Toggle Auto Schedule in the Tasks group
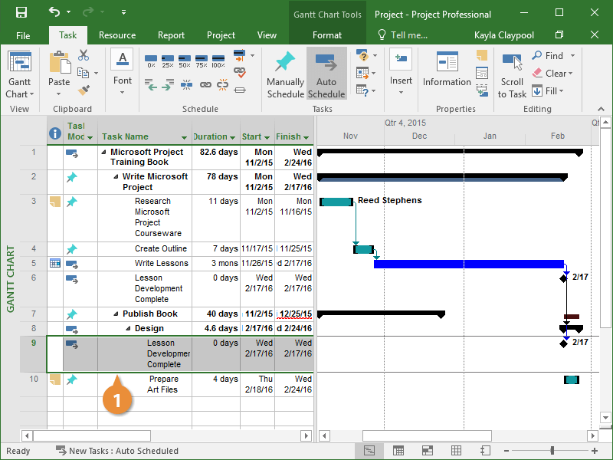 pos(326,75)
